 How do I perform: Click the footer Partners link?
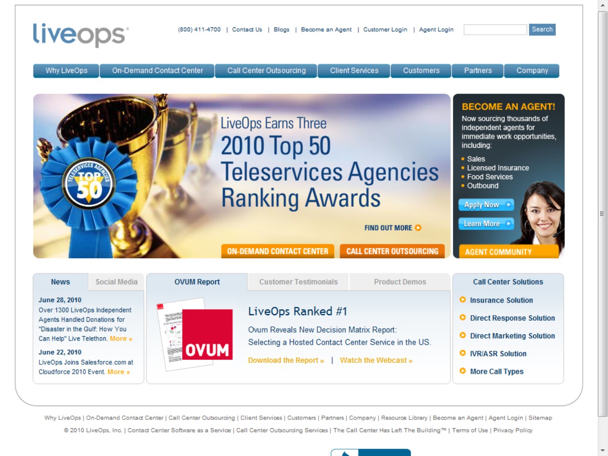(x=332, y=418)
